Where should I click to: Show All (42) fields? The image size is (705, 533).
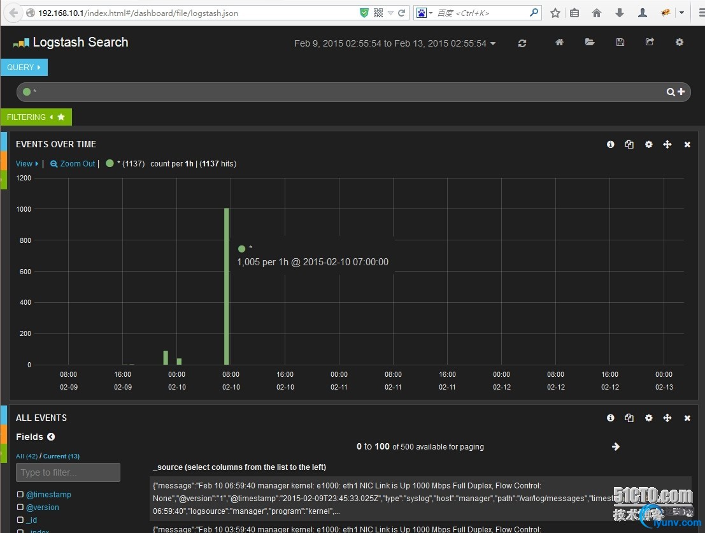click(27, 456)
